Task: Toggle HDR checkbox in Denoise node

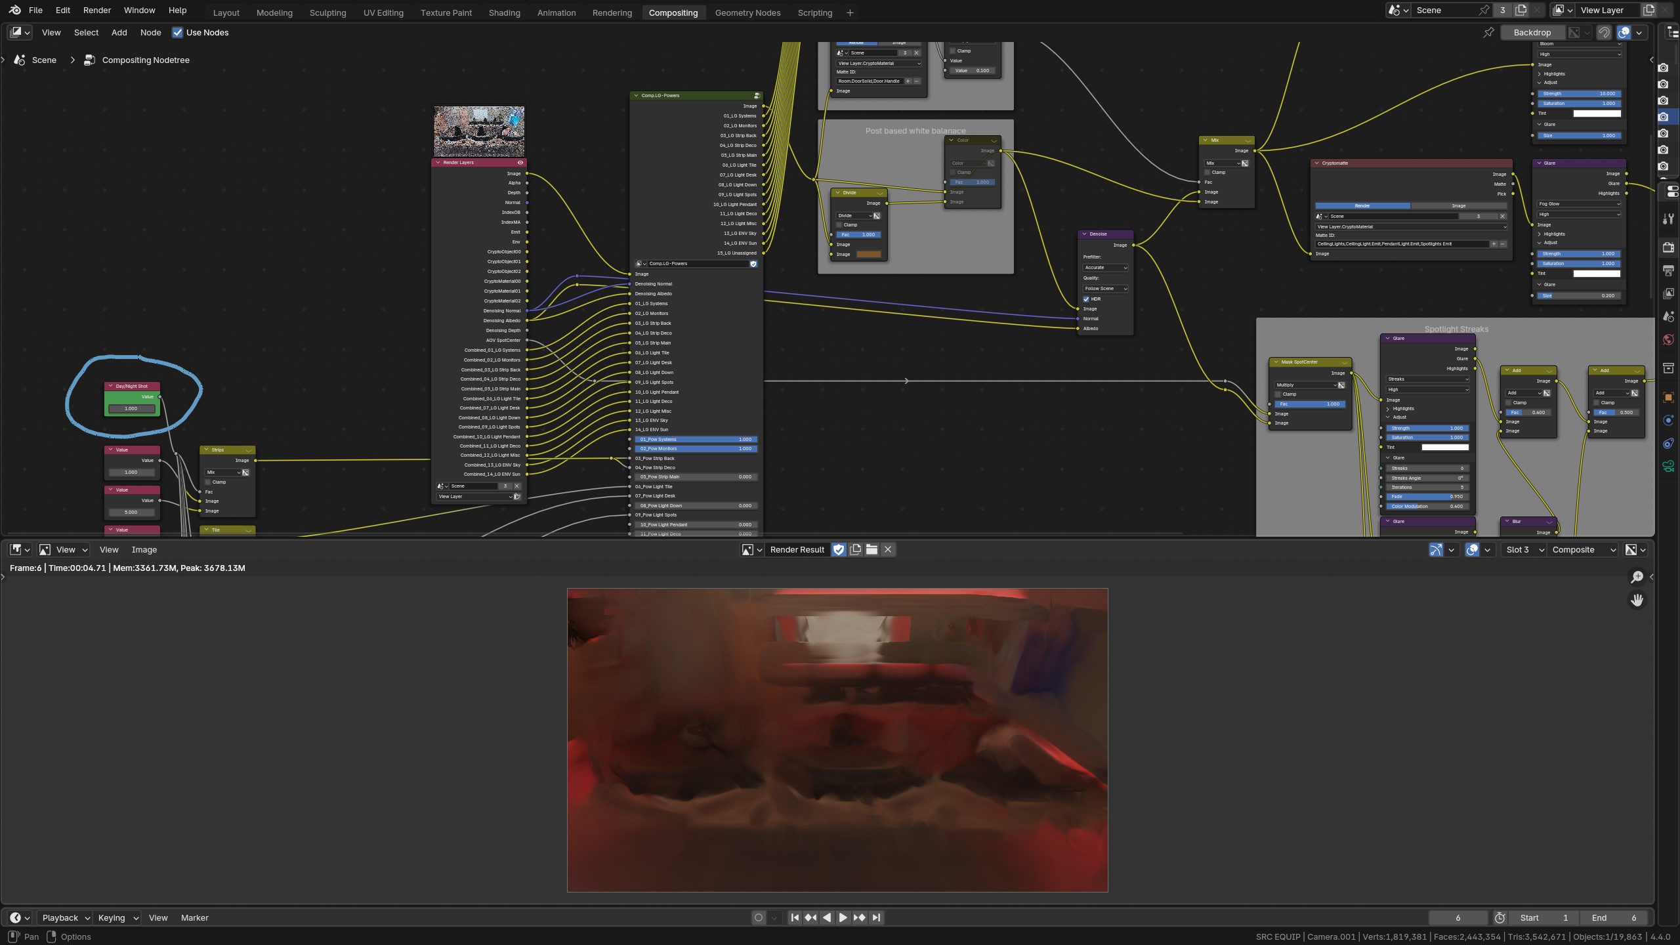Action: (1086, 299)
